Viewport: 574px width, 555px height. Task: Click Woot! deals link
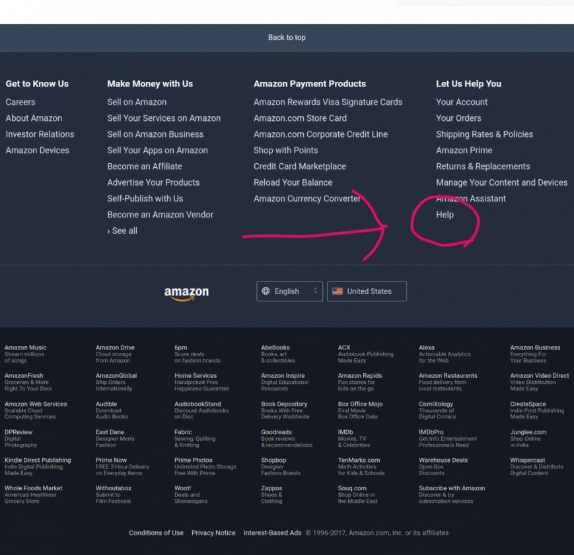191,495
